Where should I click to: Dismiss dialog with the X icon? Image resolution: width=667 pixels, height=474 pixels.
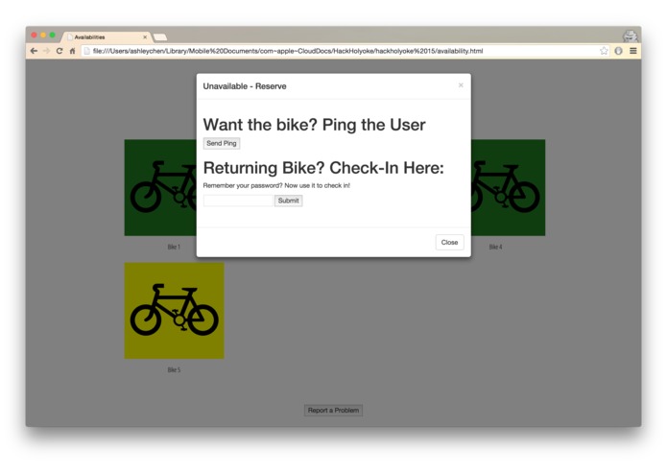click(461, 85)
